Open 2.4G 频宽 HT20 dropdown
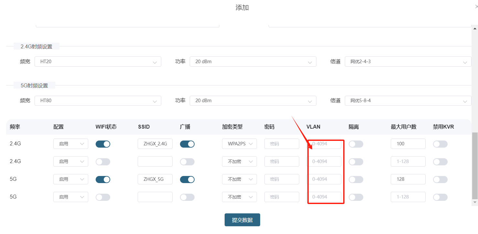Viewport: 478px width, 234px height. click(98, 62)
